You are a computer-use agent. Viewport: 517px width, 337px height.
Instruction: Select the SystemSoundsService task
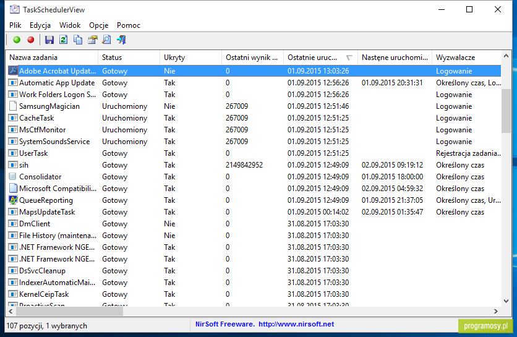[x=54, y=141]
